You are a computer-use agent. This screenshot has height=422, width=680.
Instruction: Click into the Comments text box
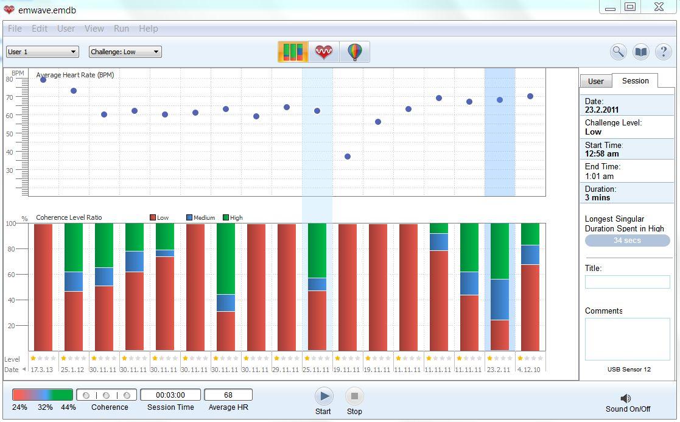click(x=628, y=339)
